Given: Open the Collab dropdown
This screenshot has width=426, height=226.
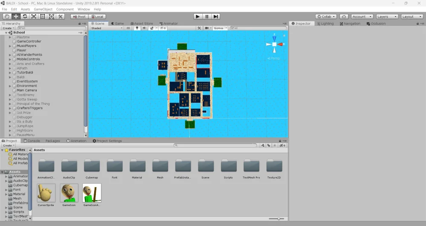Looking at the screenshot, I should coord(326,17).
